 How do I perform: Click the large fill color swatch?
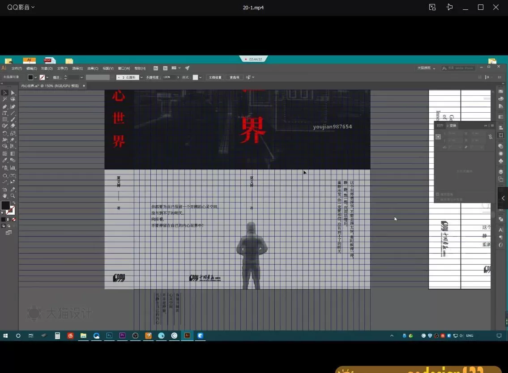[5, 205]
